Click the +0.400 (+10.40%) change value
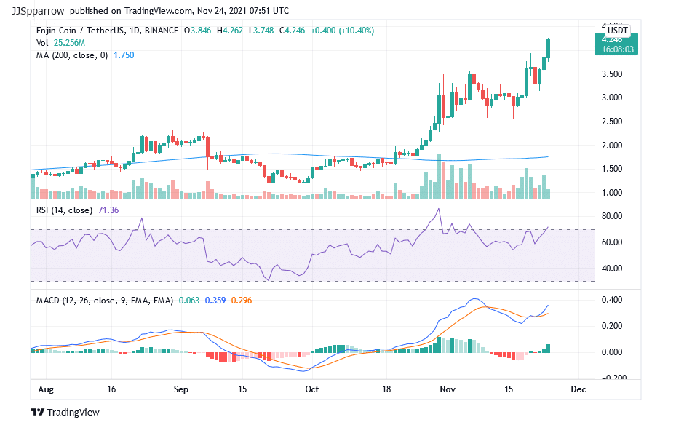 click(x=342, y=31)
